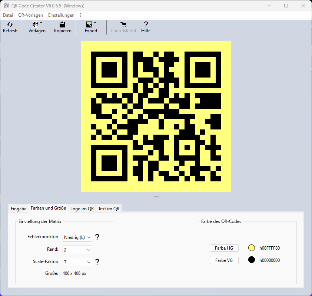Click help icon next to Fehlerkorrektur
This screenshot has width=312, height=296.
(x=97, y=237)
